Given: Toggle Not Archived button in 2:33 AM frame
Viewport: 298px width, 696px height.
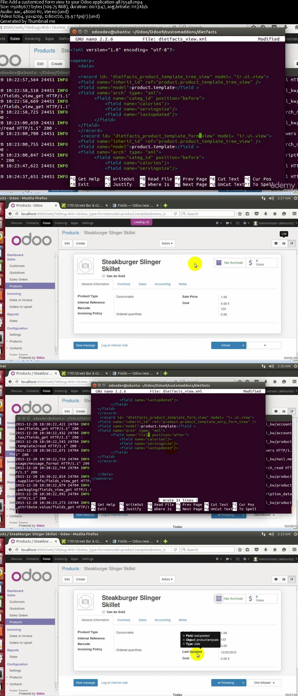Looking at the screenshot, I should click(230, 599).
